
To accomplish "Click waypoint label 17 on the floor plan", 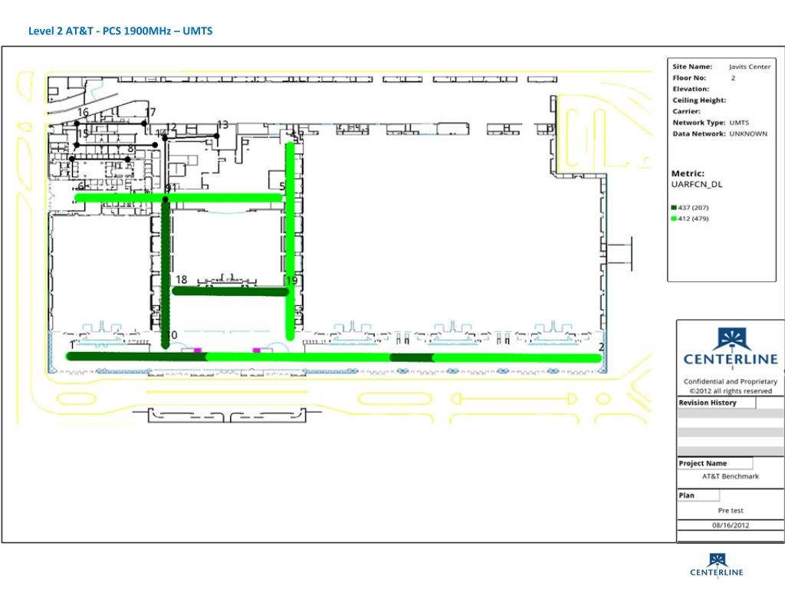I will (150, 112).
